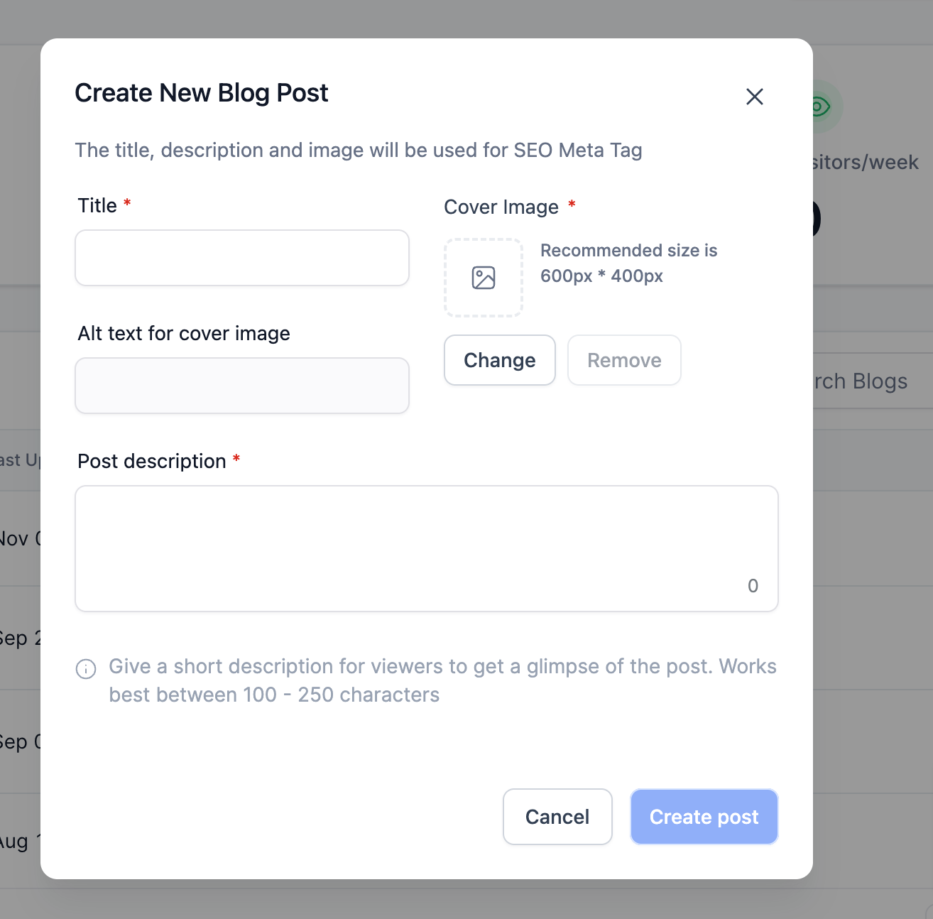This screenshot has width=933, height=919.
Task: Focus the Alt text for cover image field
Action: [242, 386]
